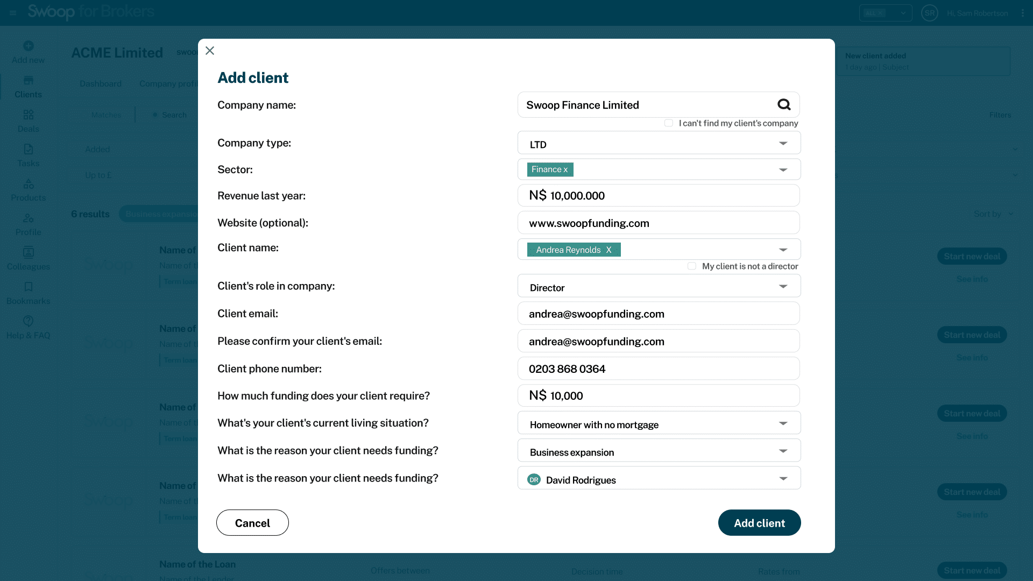Tick "I can't find my client's company" checkbox

point(669,123)
